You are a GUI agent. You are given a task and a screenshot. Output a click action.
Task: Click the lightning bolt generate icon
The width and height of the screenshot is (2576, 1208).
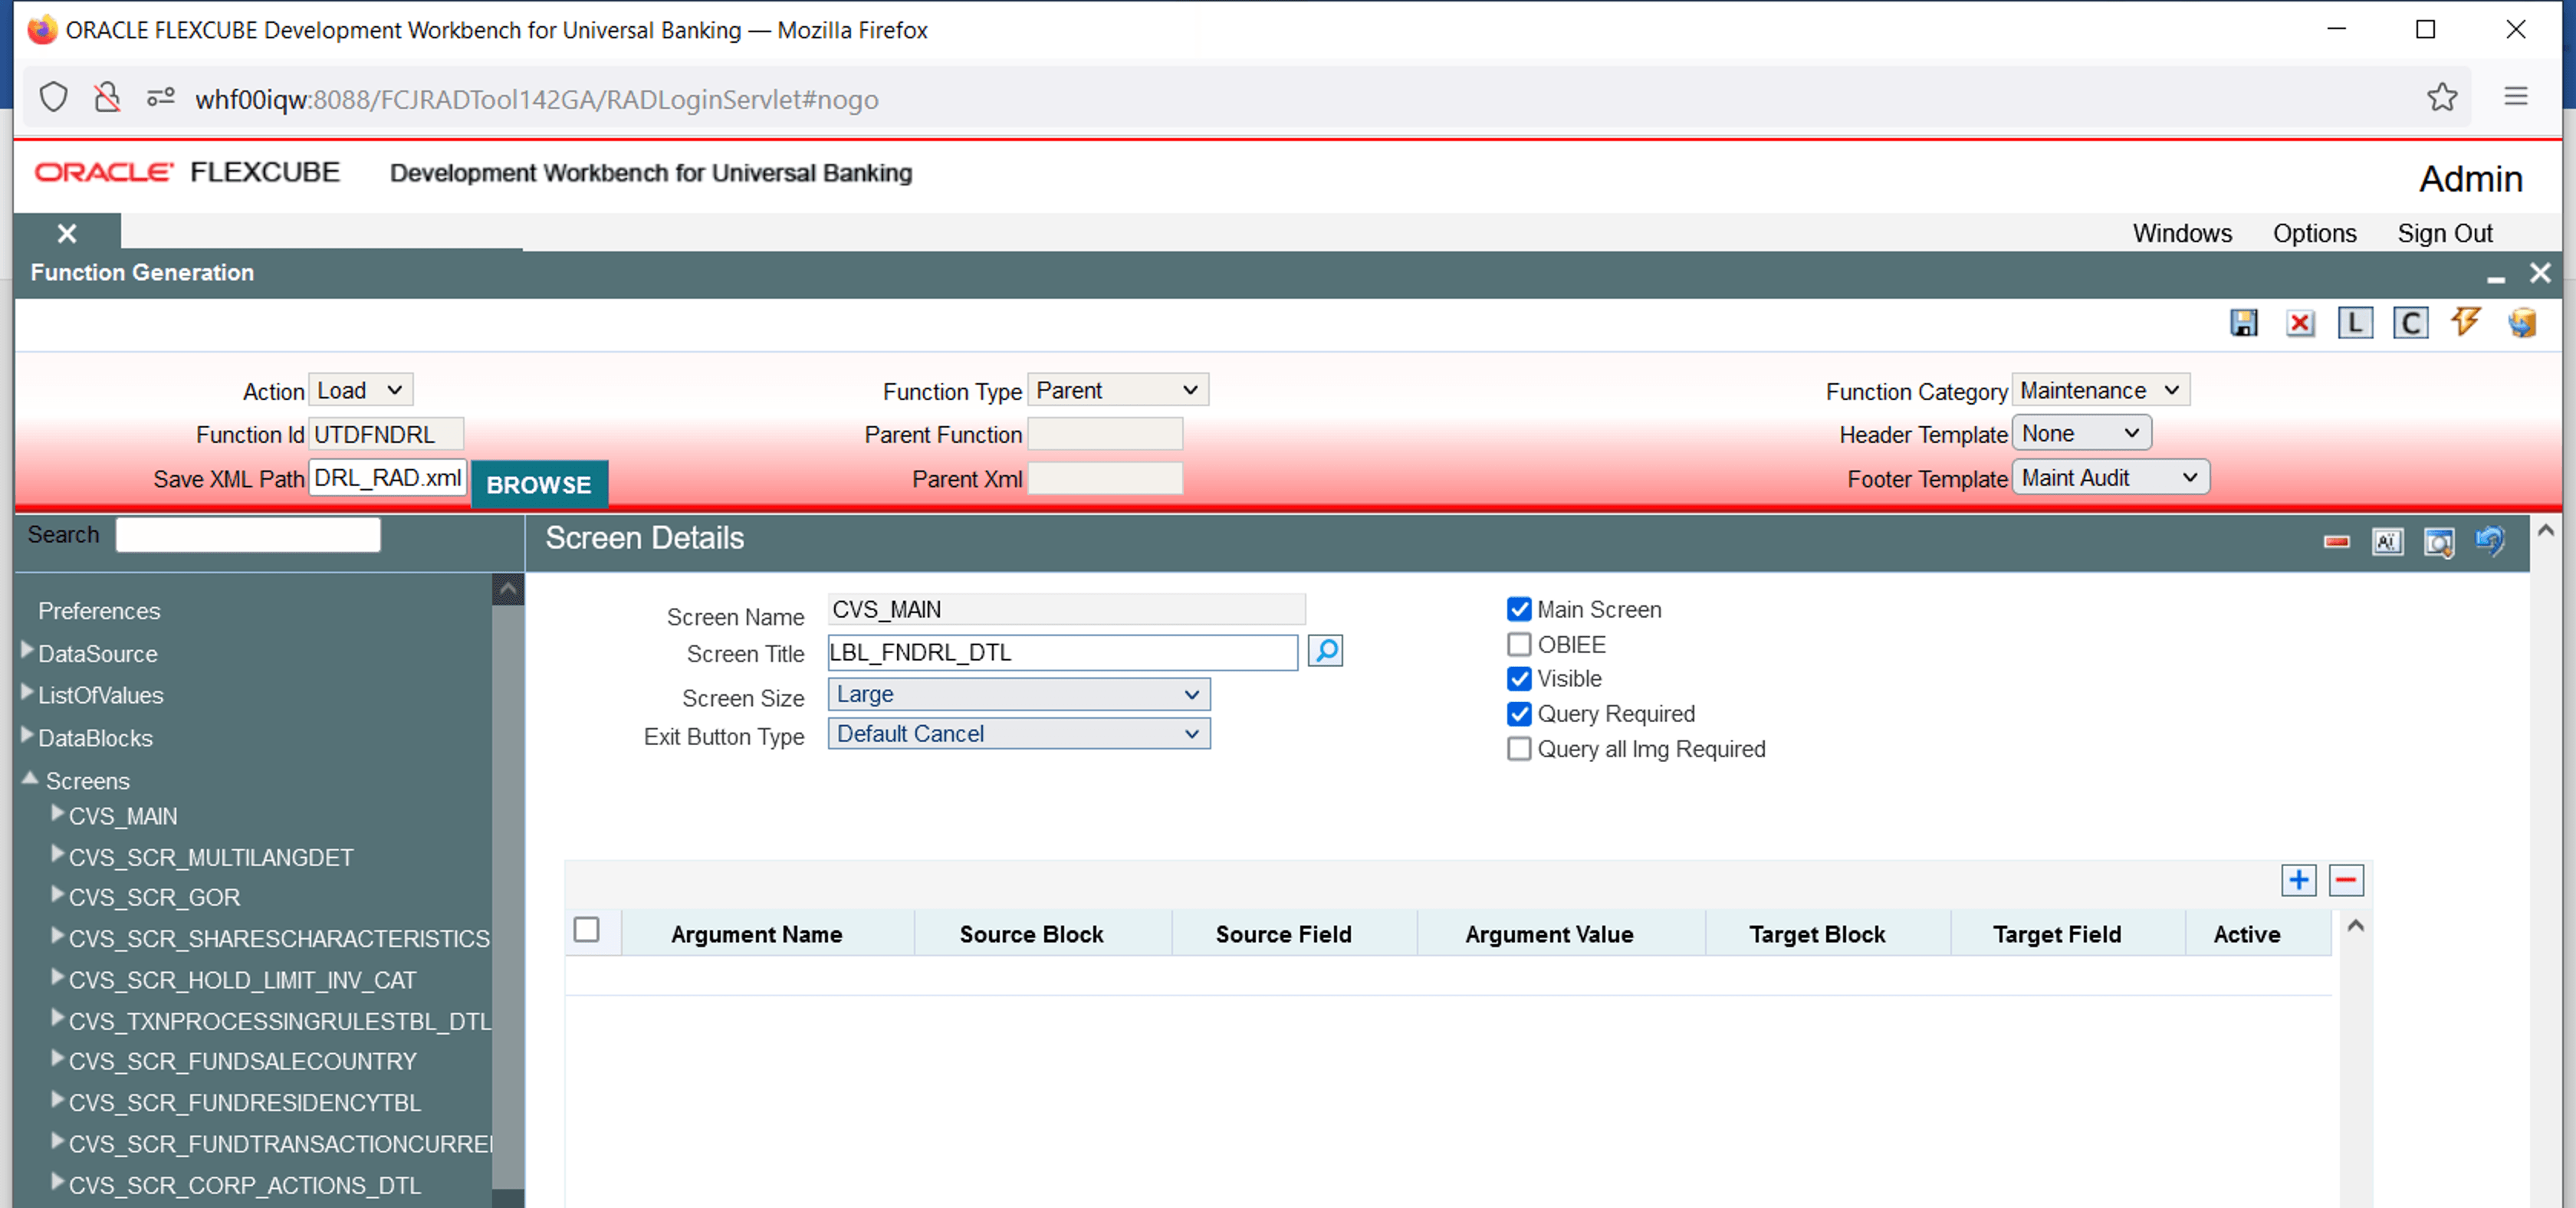point(2465,322)
